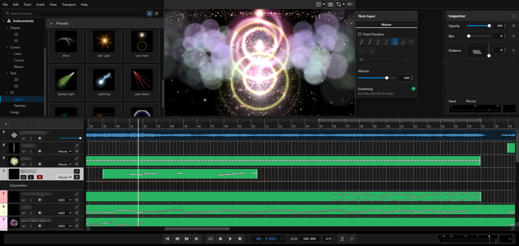This screenshot has width=519, height=246.
Task: Take a snapshot with camera icon
Action: pyautogui.click(x=330, y=4)
